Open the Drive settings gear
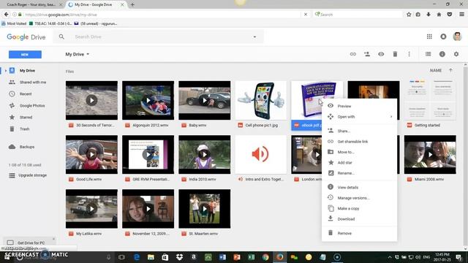468x263 pixels. (456, 54)
